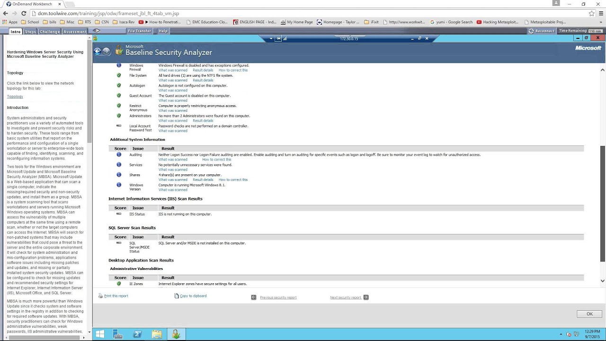Open the connection bar dropdown arrow
The width and height of the screenshot is (606, 341).
click(x=271, y=38)
